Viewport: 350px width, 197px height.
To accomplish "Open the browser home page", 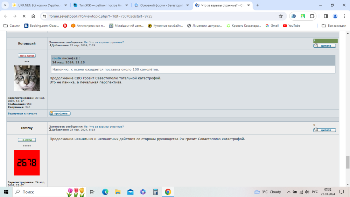I will pyautogui.click(x=33, y=16).
